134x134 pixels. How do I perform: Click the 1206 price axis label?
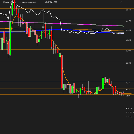click(128, 51)
